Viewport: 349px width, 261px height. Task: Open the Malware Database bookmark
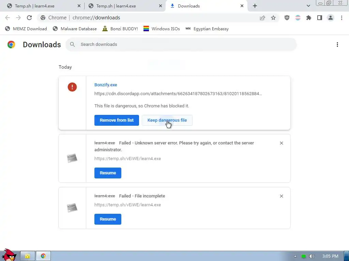75,29
